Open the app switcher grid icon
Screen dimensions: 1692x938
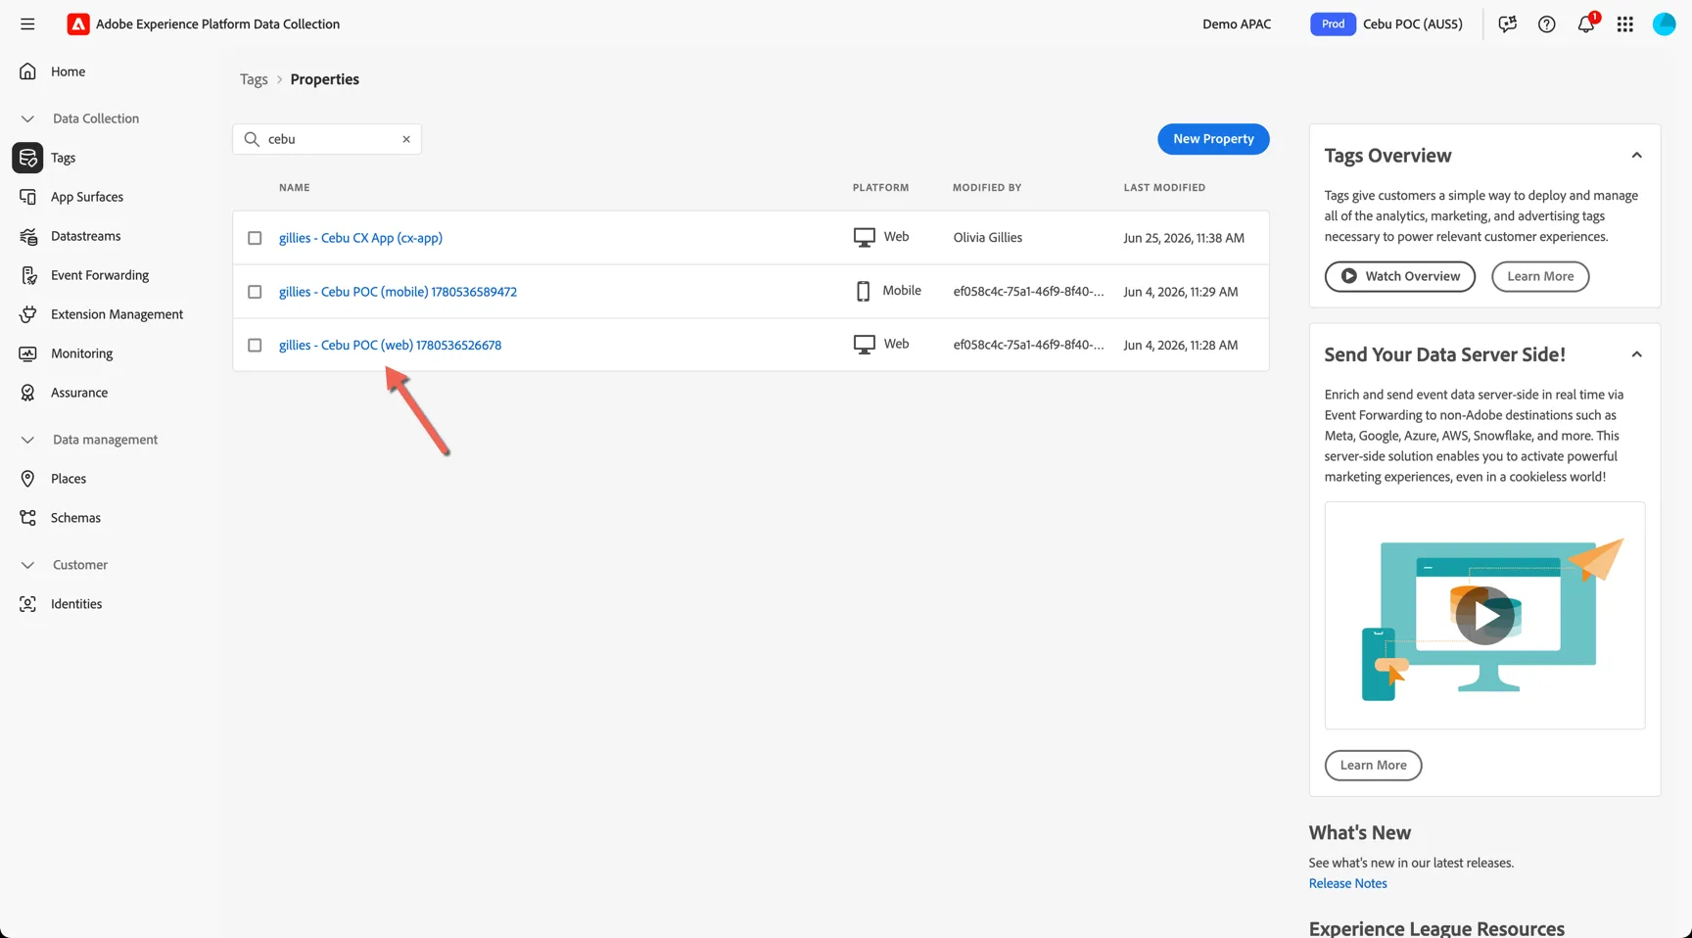pyautogui.click(x=1624, y=23)
